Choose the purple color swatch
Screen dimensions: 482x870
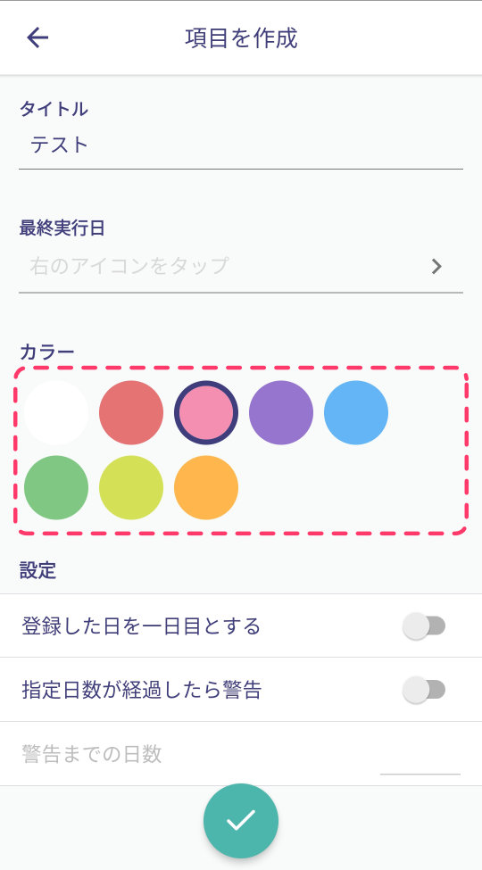click(x=281, y=412)
